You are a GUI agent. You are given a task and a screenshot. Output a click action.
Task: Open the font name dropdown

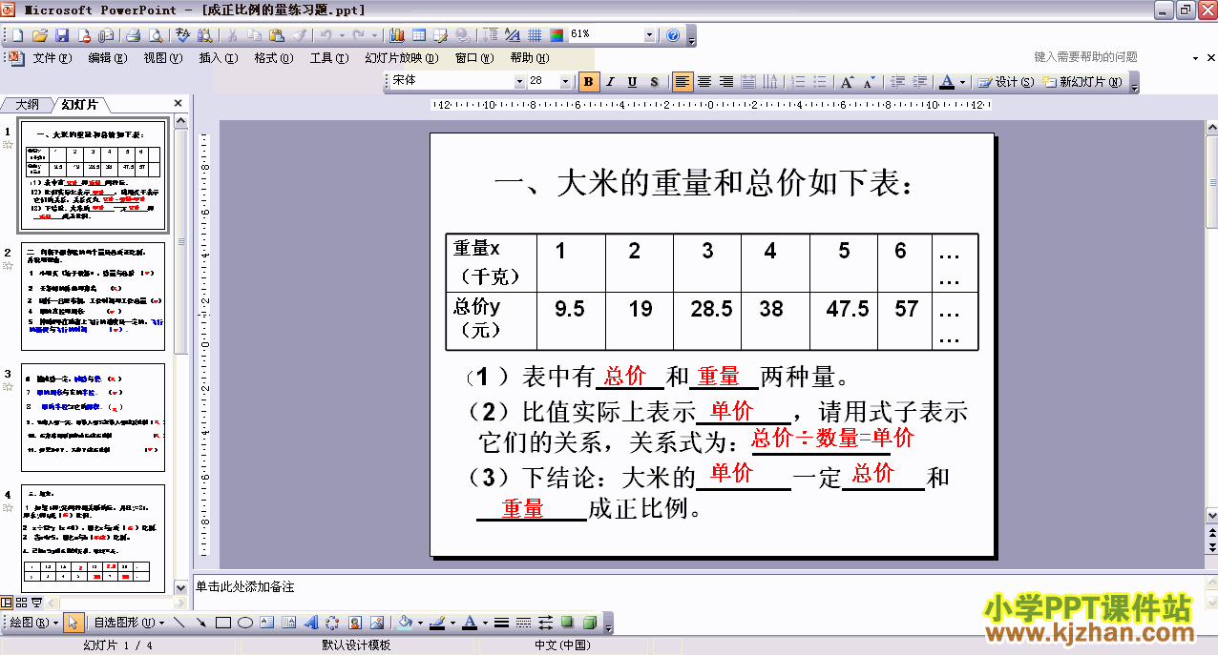point(520,82)
